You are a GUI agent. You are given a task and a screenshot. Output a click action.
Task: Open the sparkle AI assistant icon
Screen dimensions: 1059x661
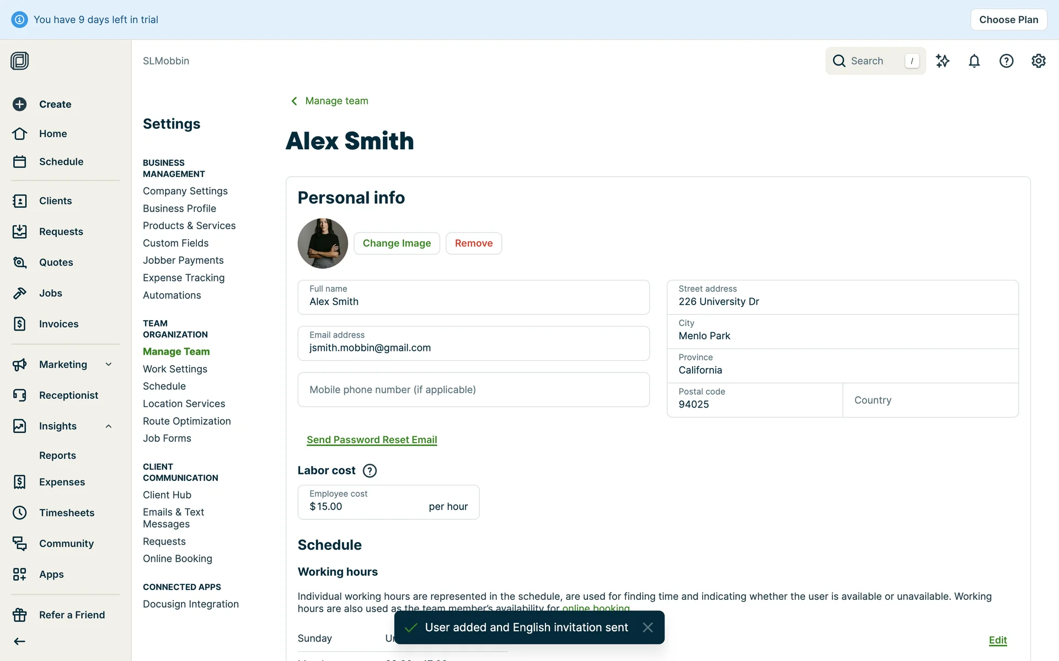point(942,61)
